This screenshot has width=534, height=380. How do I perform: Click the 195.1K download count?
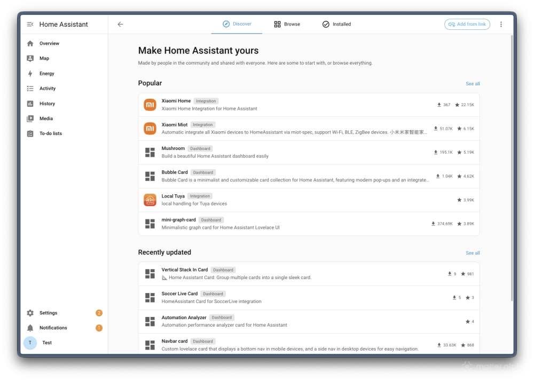click(443, 152)
